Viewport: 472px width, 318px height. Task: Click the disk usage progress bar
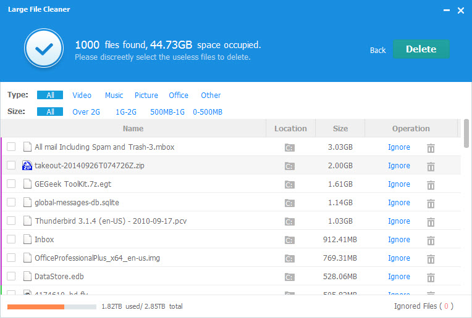click(52, 306)
